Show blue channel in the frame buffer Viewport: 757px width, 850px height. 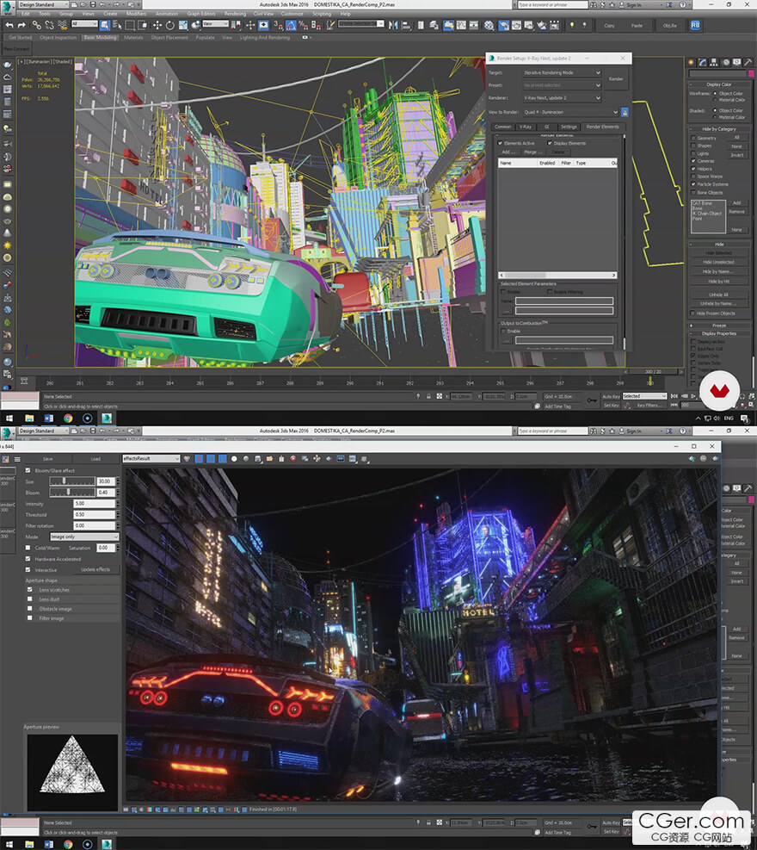point(223,459)
